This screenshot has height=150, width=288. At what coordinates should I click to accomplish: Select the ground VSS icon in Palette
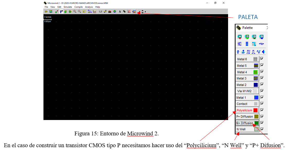(x=243, y=52)
